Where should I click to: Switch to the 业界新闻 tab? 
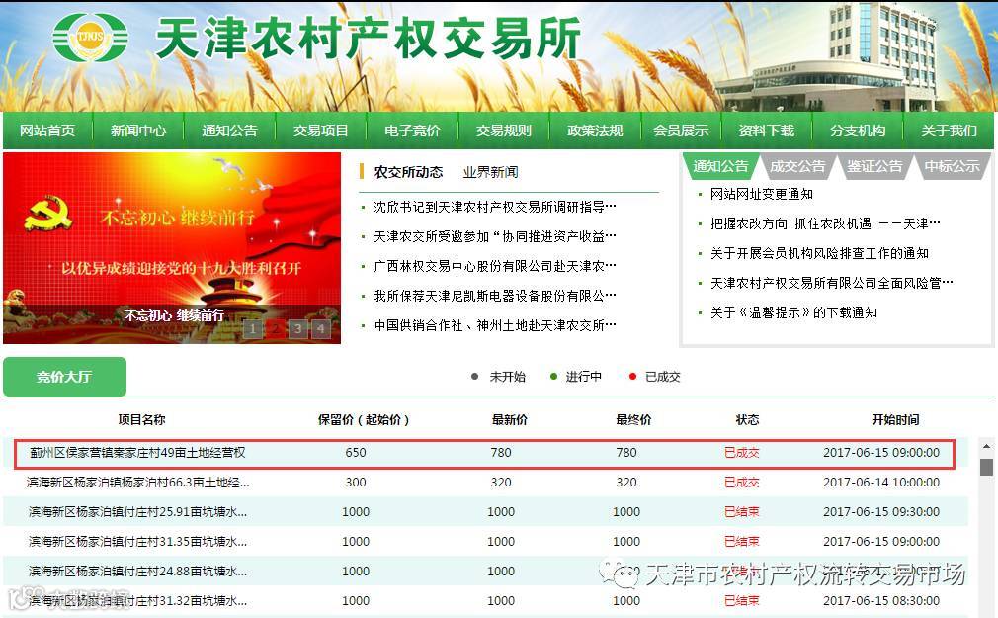[490, 172]
